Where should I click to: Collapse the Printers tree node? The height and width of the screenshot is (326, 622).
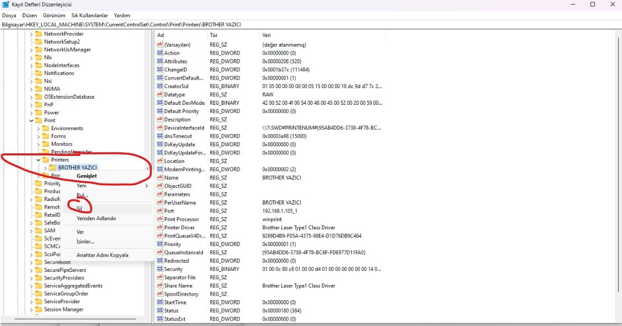click(39, 160)
